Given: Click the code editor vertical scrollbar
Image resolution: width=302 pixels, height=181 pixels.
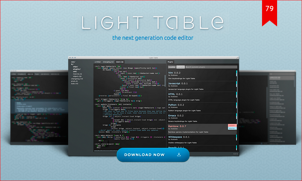Looking at the screenshot, I should (165, 81).
